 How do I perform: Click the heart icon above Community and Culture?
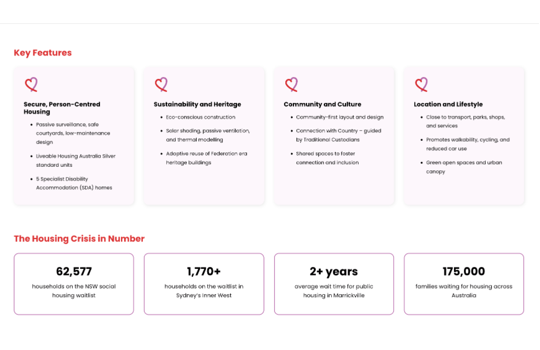point(291,84)
